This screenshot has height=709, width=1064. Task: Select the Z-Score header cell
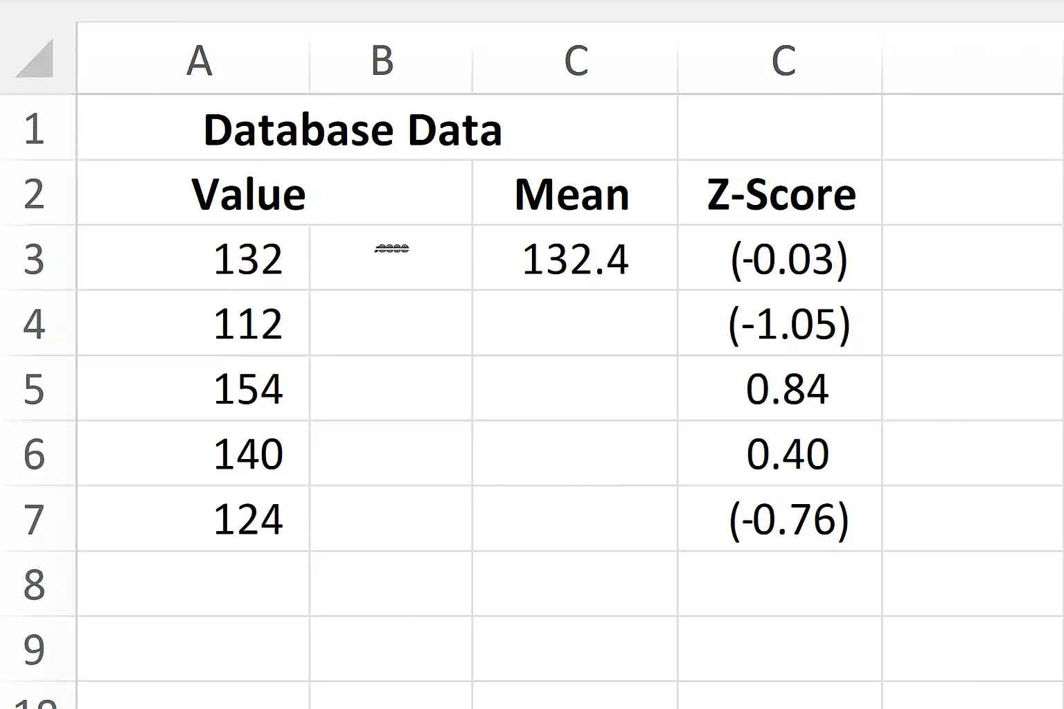tap(780, 193)
